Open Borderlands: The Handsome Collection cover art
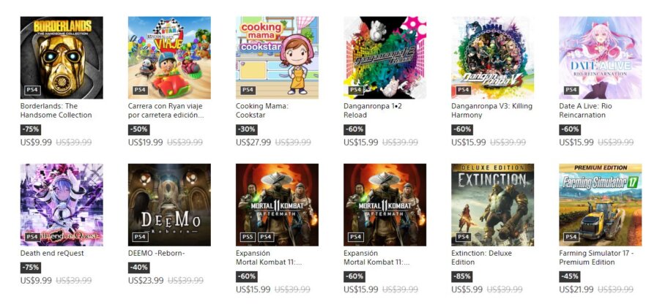The width and height of the screenshot is (657, 307). 62,57
